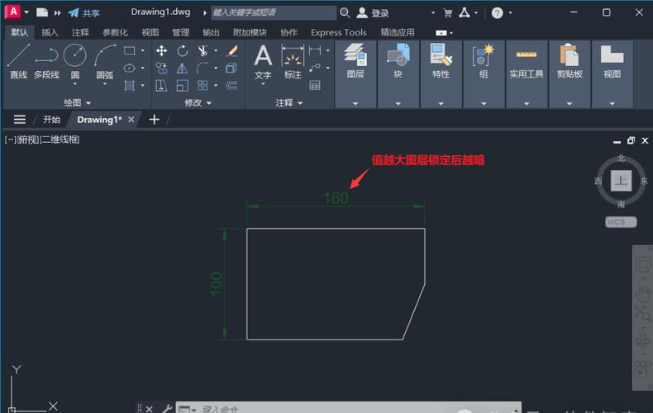Toggle ribbon minimize state button

(441, 32)
